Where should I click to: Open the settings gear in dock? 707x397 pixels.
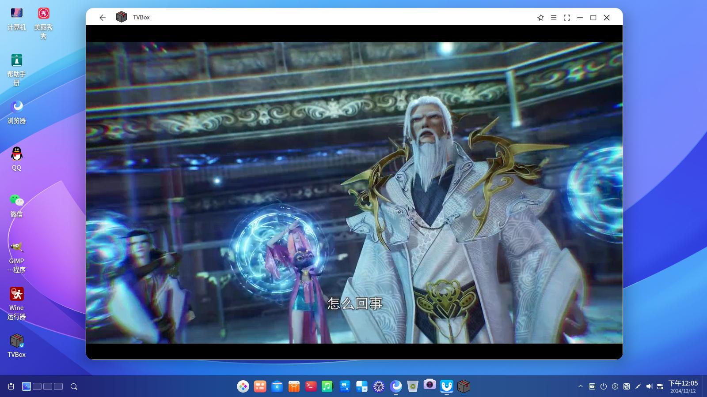click(379, 386)
